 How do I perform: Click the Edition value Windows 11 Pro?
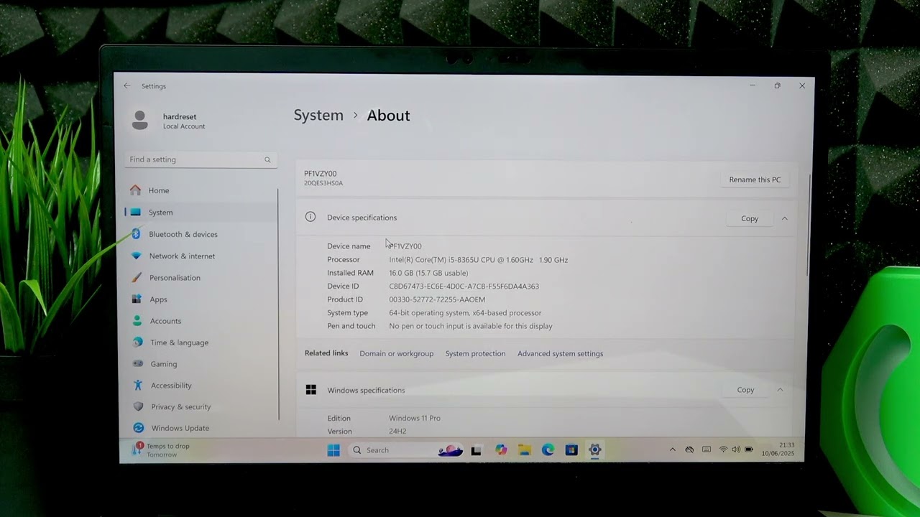(x=415, y=418)
